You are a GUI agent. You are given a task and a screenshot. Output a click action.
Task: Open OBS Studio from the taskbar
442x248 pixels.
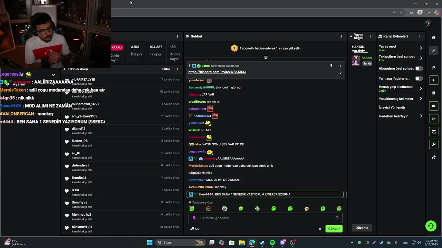pos(292,242)
